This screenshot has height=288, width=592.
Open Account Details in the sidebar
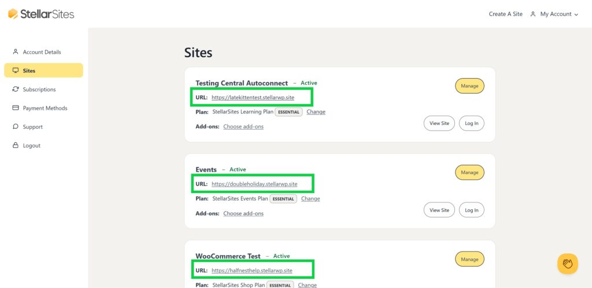pyautogui.click(x=42, y=52)
